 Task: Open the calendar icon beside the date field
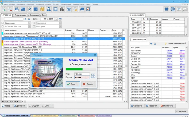coord(60,19)
